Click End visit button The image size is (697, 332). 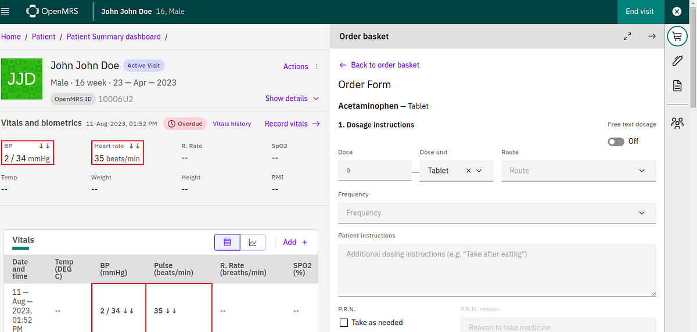pyautogui.click(x=639, y=11)
